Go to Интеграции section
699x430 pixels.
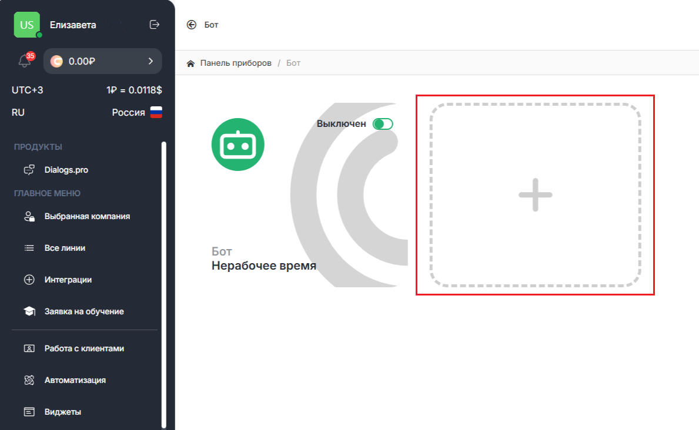coord(68,280)
